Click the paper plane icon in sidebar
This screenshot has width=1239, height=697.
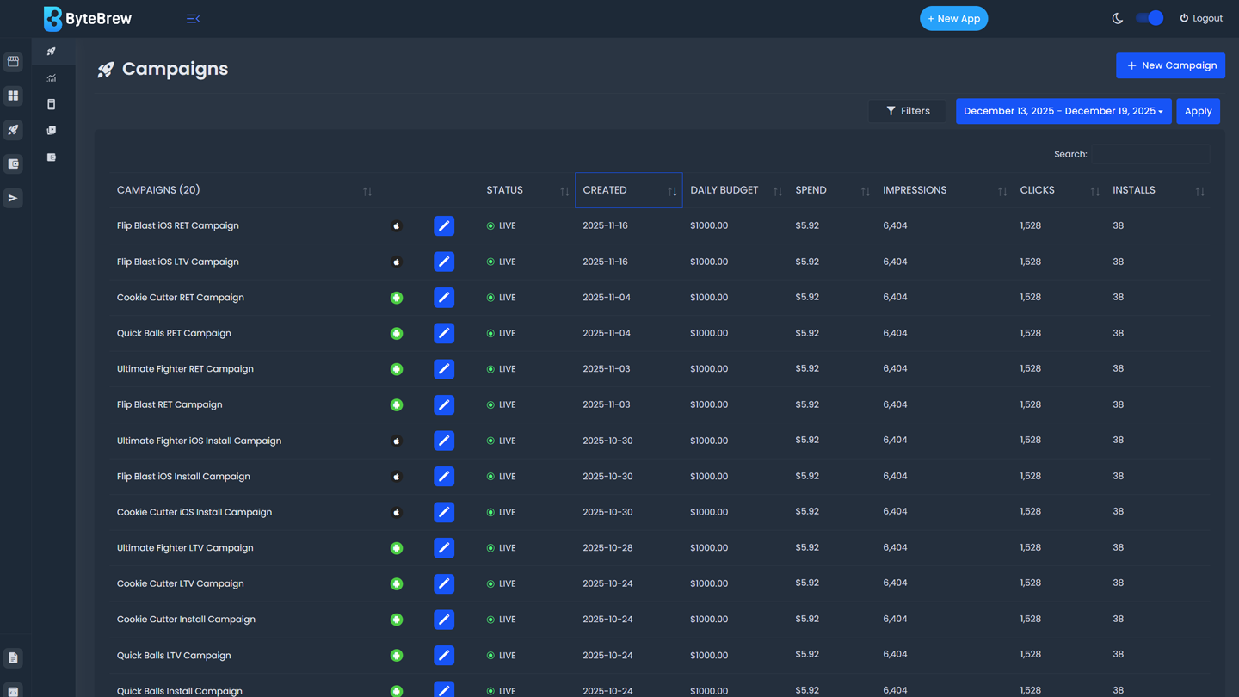pyautogui.click(x=13, y=198)
